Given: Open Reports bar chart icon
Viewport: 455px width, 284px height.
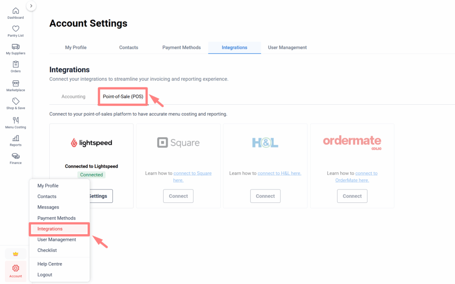Looking at the screenshot, I should 16,138.
